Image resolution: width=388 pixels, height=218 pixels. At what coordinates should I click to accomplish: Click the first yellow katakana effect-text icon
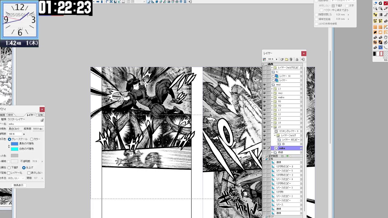tap(375, 21)
